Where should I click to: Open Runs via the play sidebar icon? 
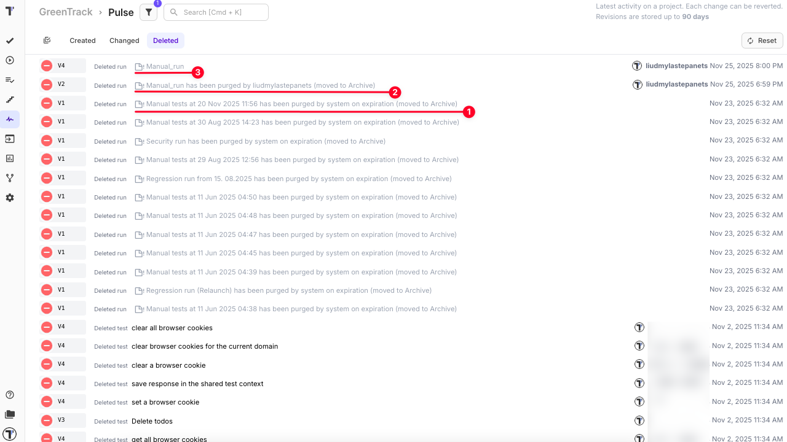pos(10,60)
